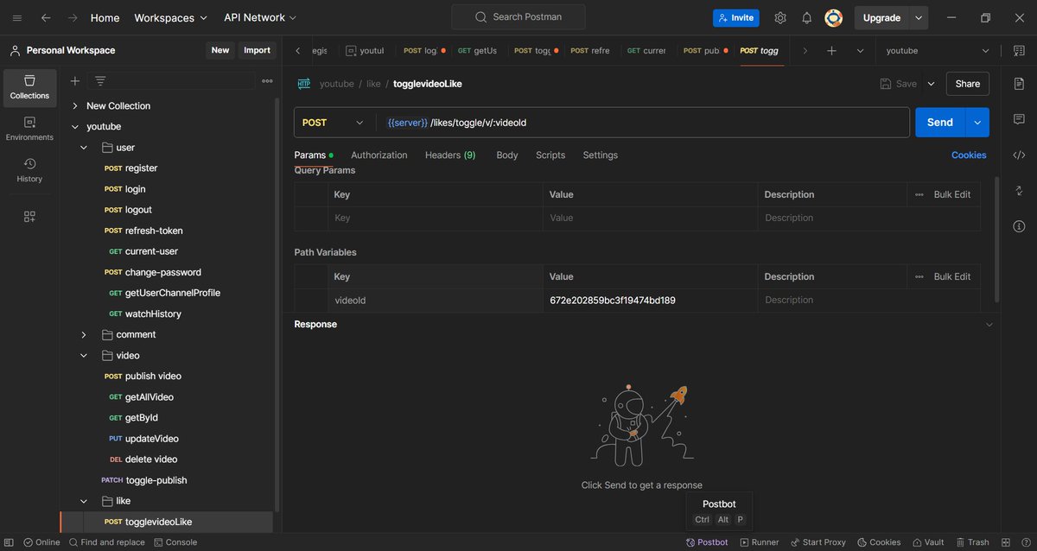Click the Import button
1037x551 pixels.
[257, 50]
